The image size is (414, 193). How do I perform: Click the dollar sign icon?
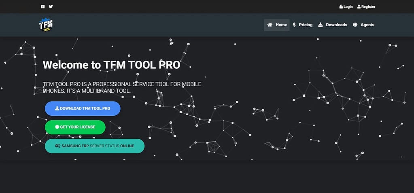pos(294,25)
